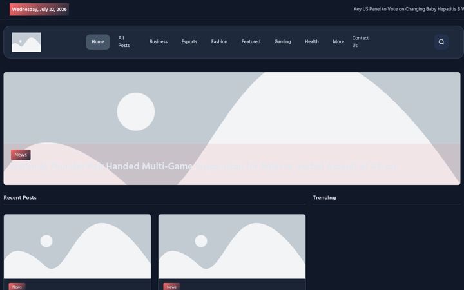The height and width of the screenshot is (290, 464).
Task: Open the first recent post thumbnail
Action: pos(77,246)
